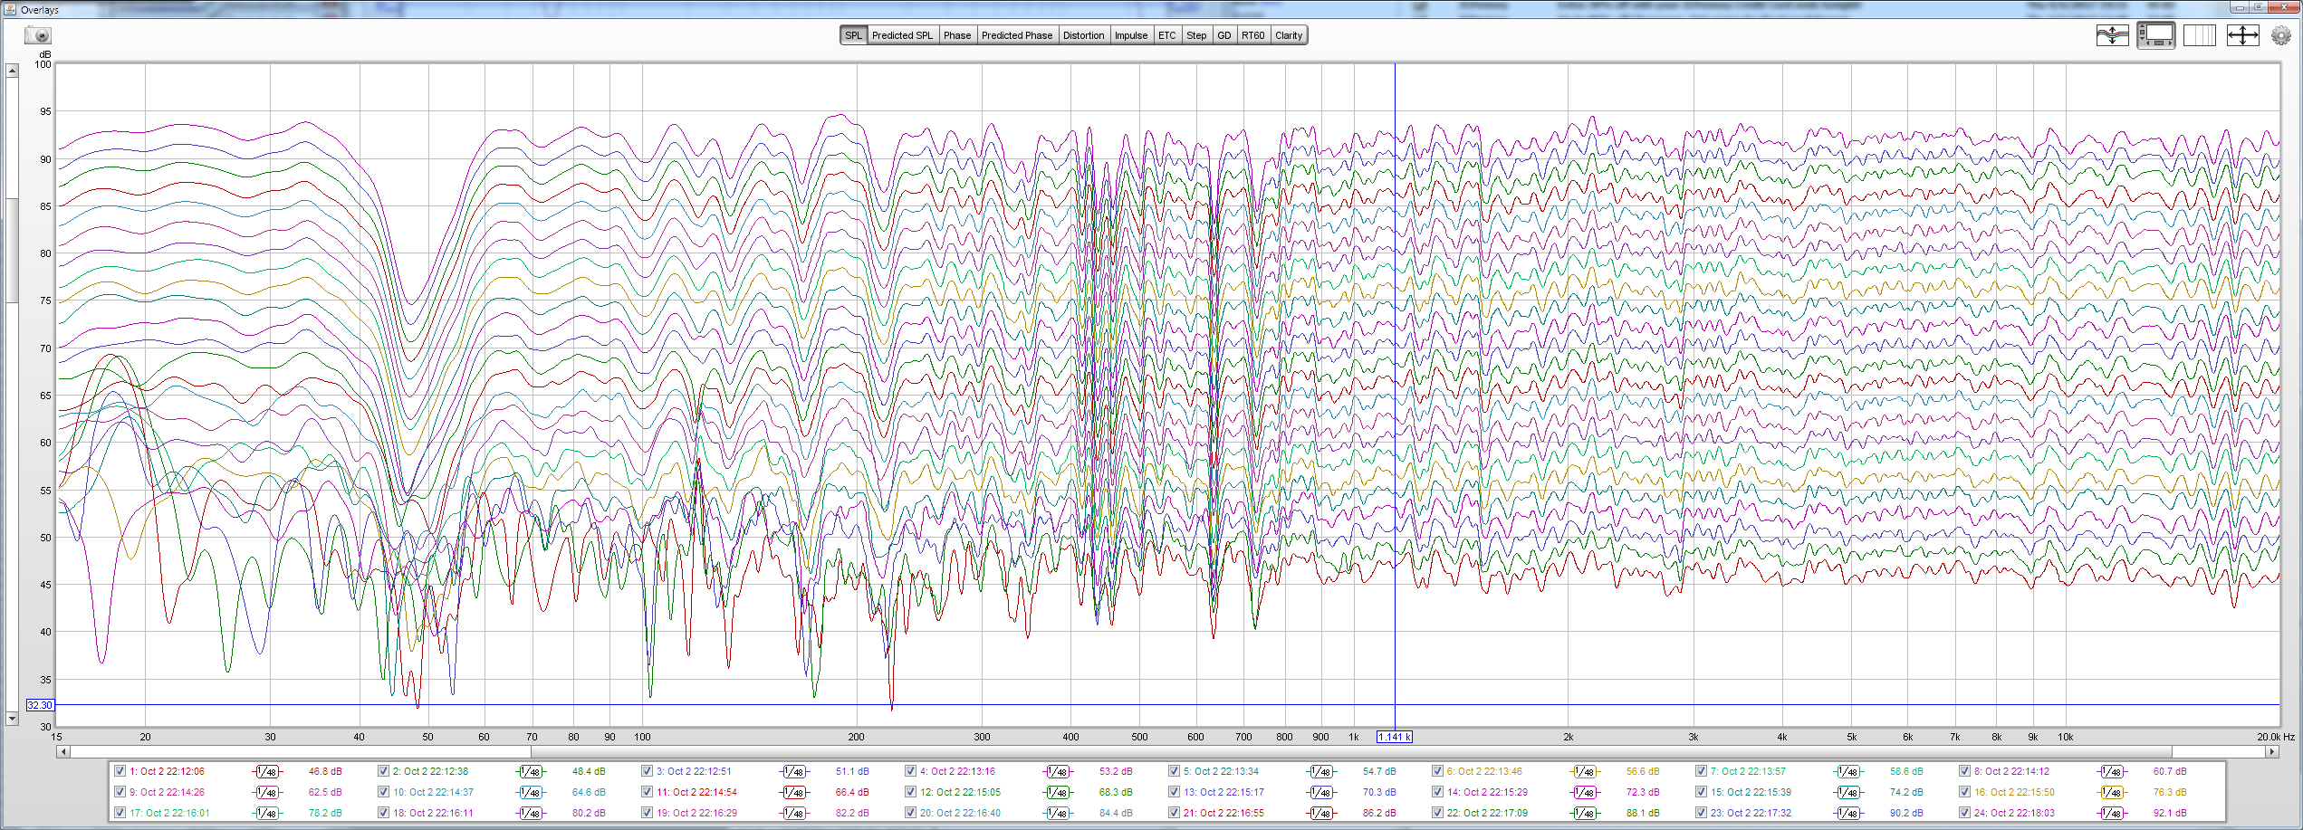Open the RT60 tab
The image size is (2303, 830).
pyautogui.click(x=1252, y=35)
